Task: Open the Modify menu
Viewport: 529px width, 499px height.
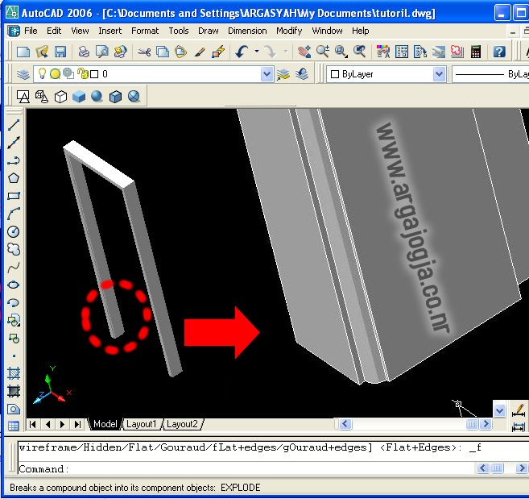Action: (289, 31)
